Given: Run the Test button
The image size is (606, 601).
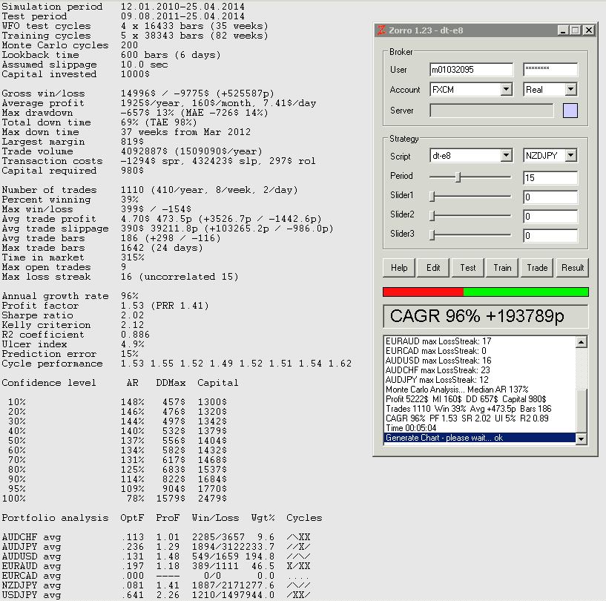Looking at the screenshot, I should [468, 268].
